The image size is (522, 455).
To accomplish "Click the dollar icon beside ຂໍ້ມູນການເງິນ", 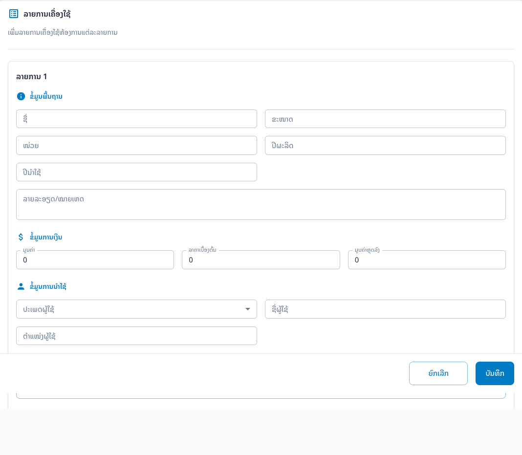I will pyautogui.click(x=21, y=237).
